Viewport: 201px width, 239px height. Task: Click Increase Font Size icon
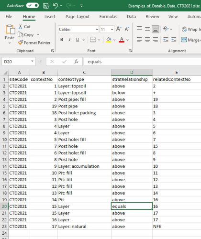pyautogui.click(x=119, y=29)
